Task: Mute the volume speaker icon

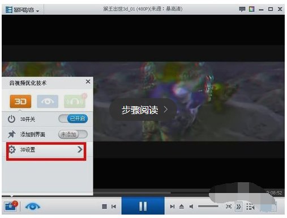Action: pos(191,207)
